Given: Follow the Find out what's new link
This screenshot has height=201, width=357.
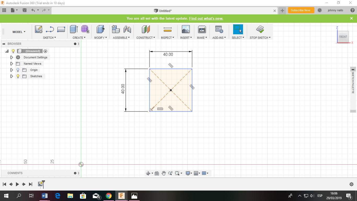Looking at the screenshot, I should point(206,18).
